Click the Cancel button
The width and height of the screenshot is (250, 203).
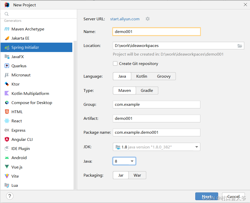click(233, 196)
